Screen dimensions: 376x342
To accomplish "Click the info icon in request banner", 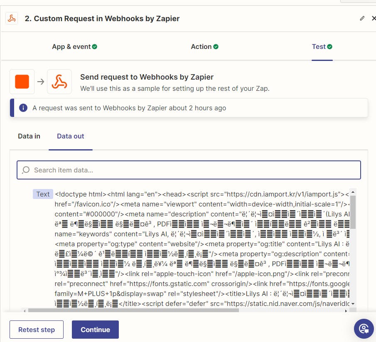I will [x=23, y=108].
